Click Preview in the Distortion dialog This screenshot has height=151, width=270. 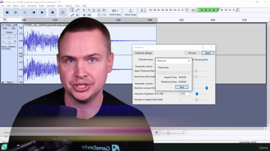pyautogui.click(x=192, y=53)
